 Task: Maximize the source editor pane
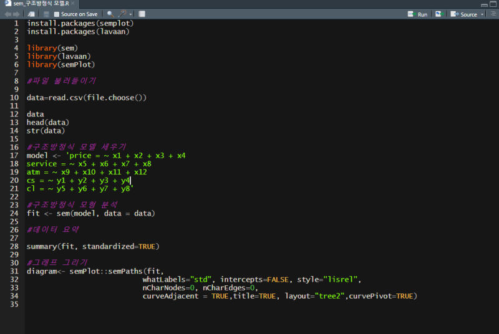492,4
